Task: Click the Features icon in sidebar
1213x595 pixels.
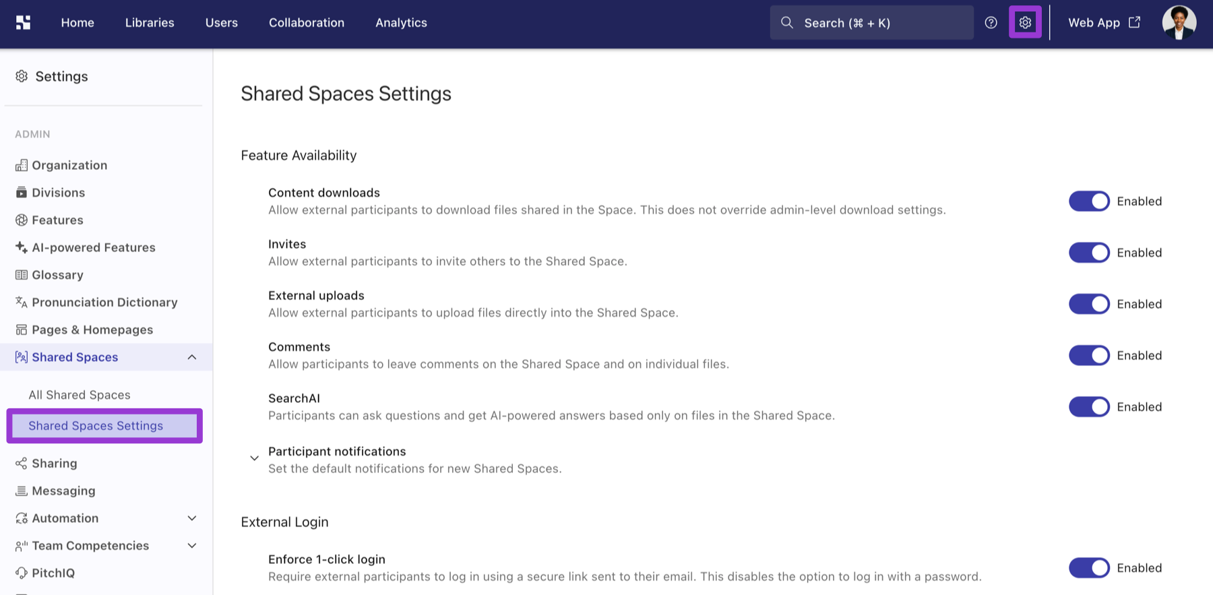Action: click(x=22, y=220)
